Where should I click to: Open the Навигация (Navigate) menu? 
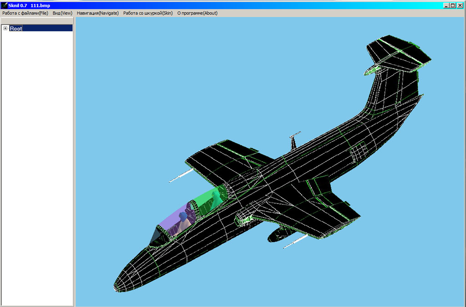coord(98,13)
